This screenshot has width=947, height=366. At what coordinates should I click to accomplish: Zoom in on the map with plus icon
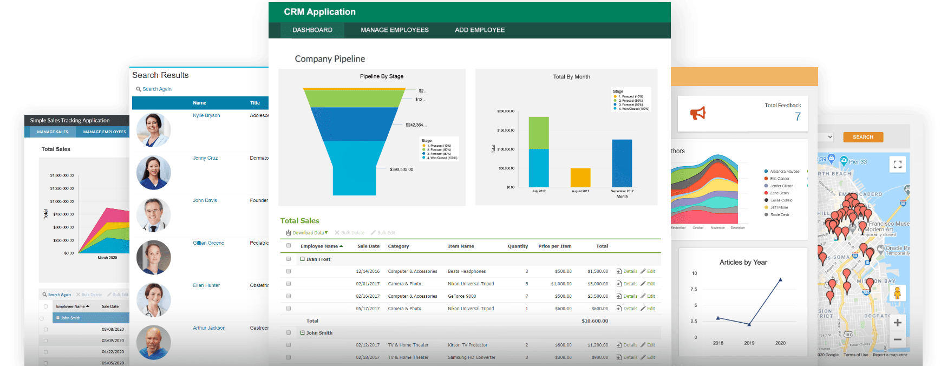point(897,323)
